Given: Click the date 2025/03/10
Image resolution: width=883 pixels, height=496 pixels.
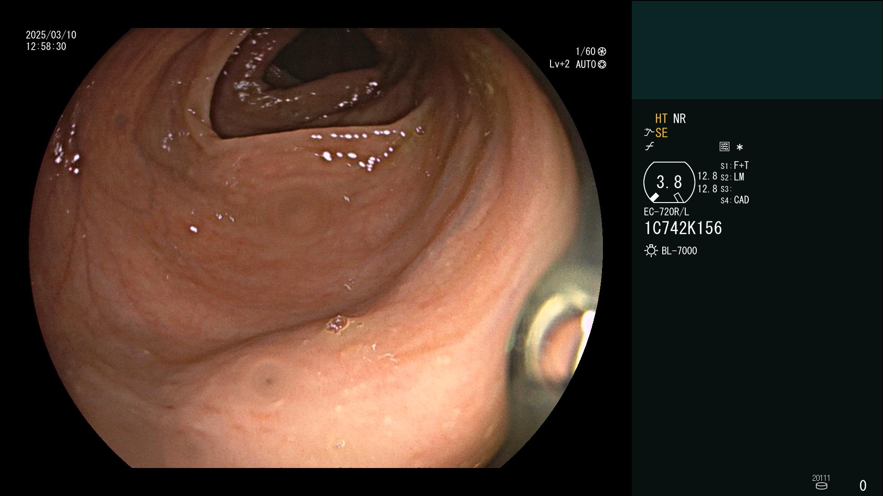Looking at the screenshot, I should pyautogui.click(x=51, y=35).
